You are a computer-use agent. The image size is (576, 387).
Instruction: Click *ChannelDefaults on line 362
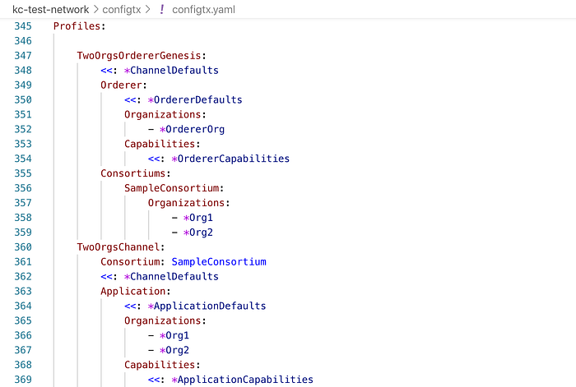pyautogui.click(x=171, y=276)
